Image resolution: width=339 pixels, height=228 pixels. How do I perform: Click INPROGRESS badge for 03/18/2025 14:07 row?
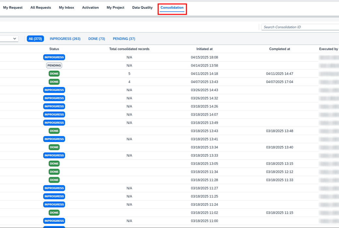click(x=54, y=115)
